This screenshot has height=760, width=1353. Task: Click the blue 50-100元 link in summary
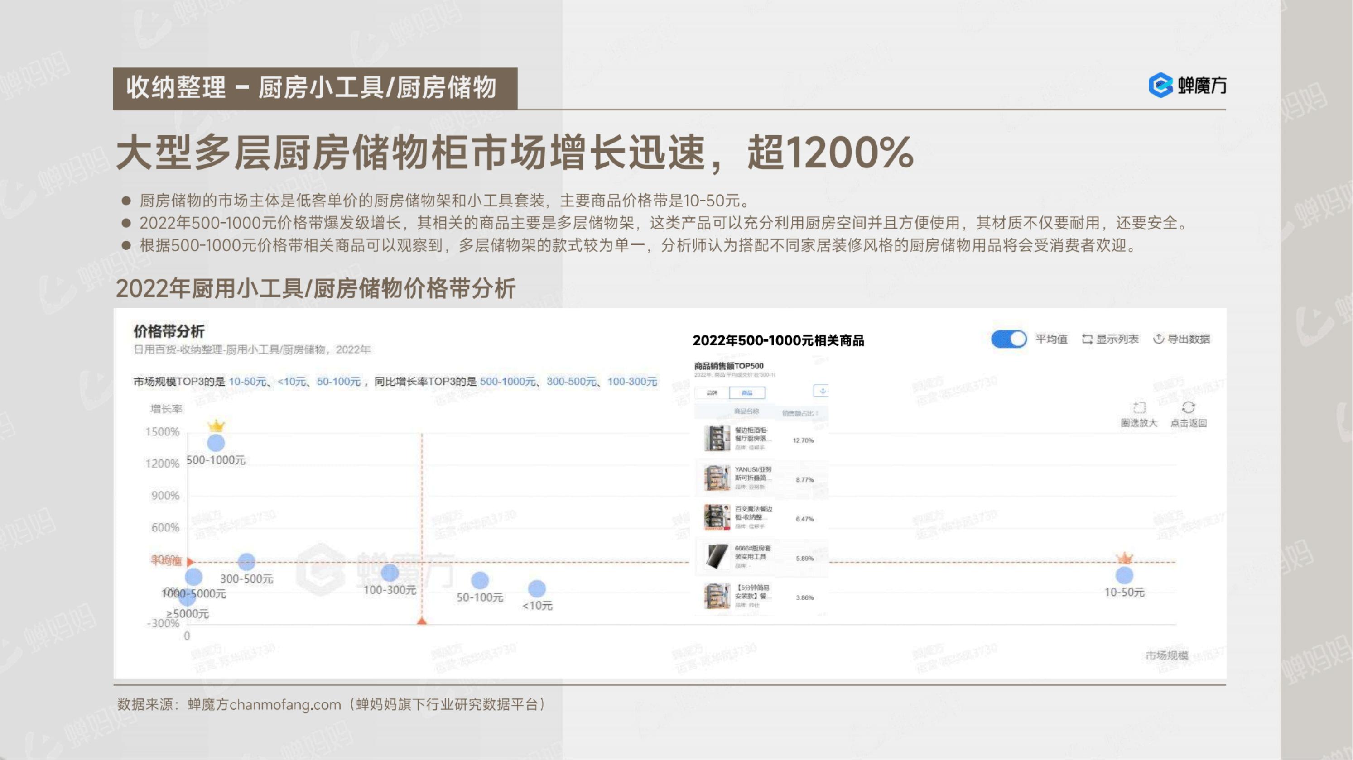click(339, 382)
